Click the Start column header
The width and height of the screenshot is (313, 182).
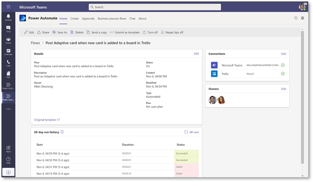39,145
